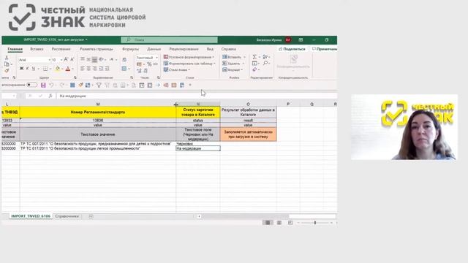Open the Формулы ribbon tab
468x263 pixels.
(130, 49)
